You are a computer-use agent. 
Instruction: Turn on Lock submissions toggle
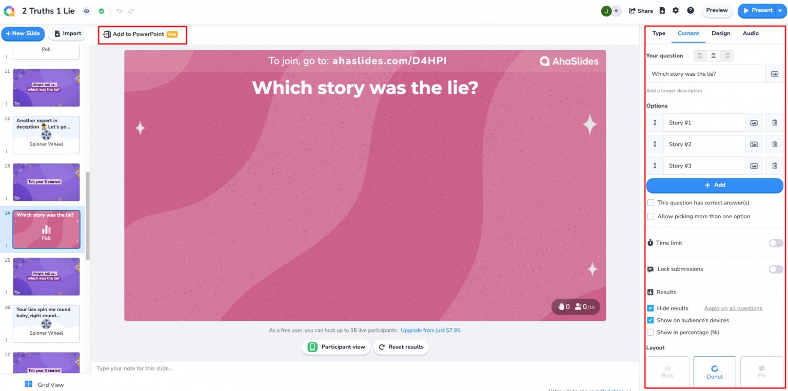pyautogui.click(x=776, y=269)
